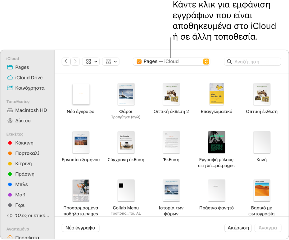This screenshot has width=289, height=240.
Task: Select the Πορτοκαλί orange tag
Action: click(10, 153)
